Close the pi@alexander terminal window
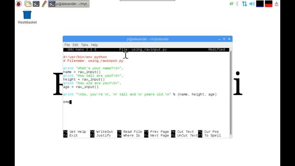 coord(229,39)
